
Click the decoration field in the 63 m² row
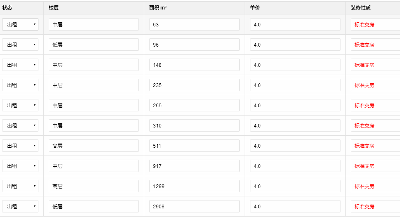pos(375,25)
